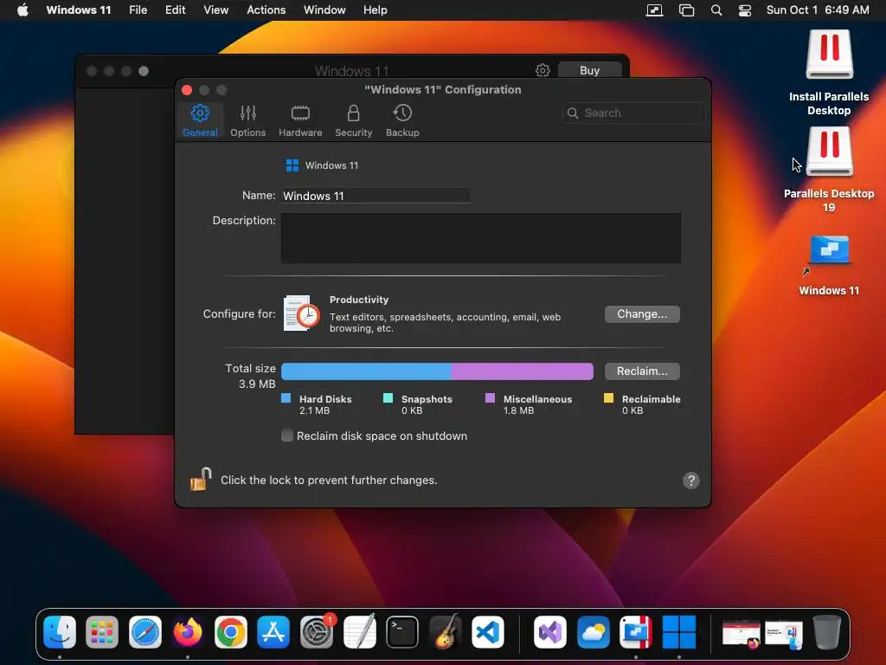Viewport: 886px width, 665px height.
Task: Click the Snapshots teal legend swatch
Action: coord(388,398)
